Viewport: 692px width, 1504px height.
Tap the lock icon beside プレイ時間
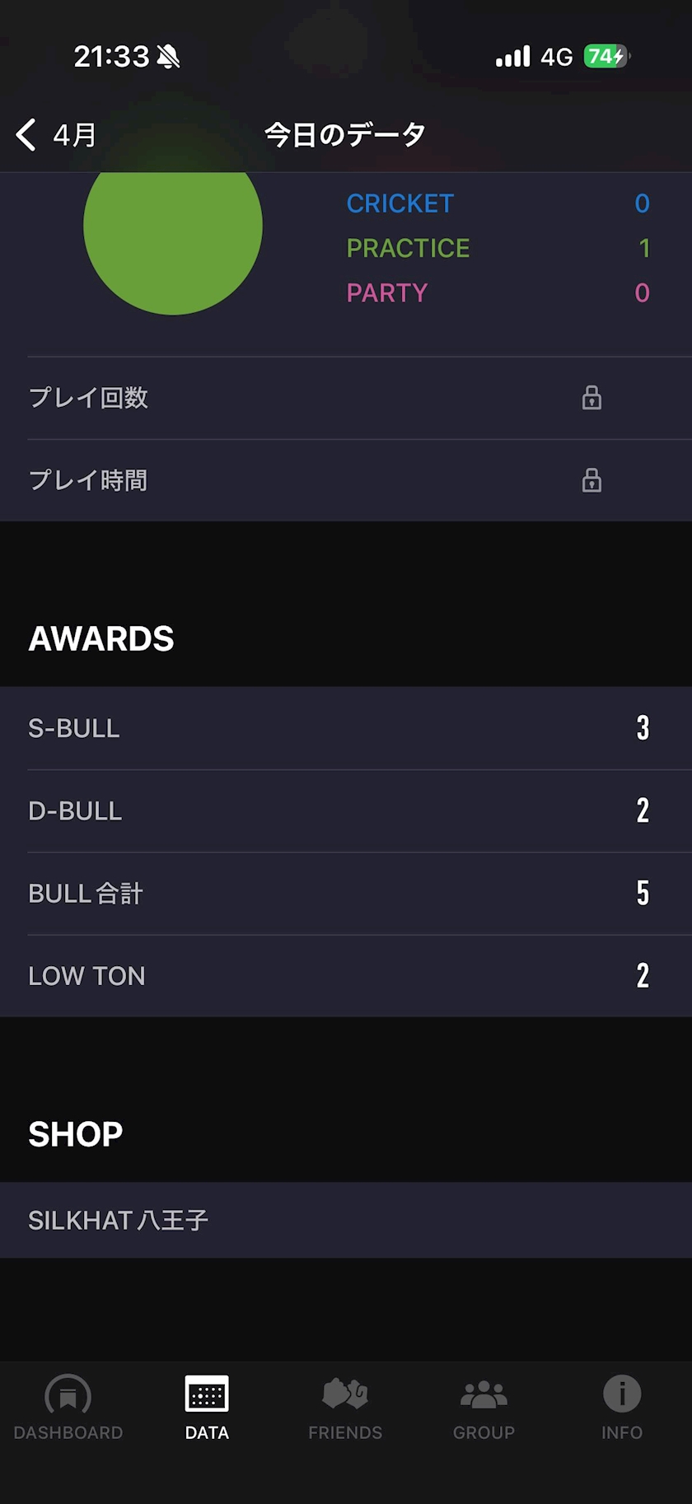591,480
